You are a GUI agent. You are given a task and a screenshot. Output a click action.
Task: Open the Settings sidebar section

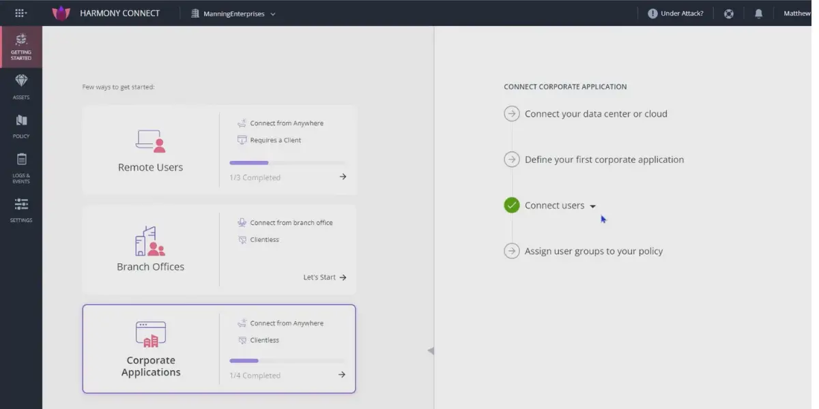(21, 210)
